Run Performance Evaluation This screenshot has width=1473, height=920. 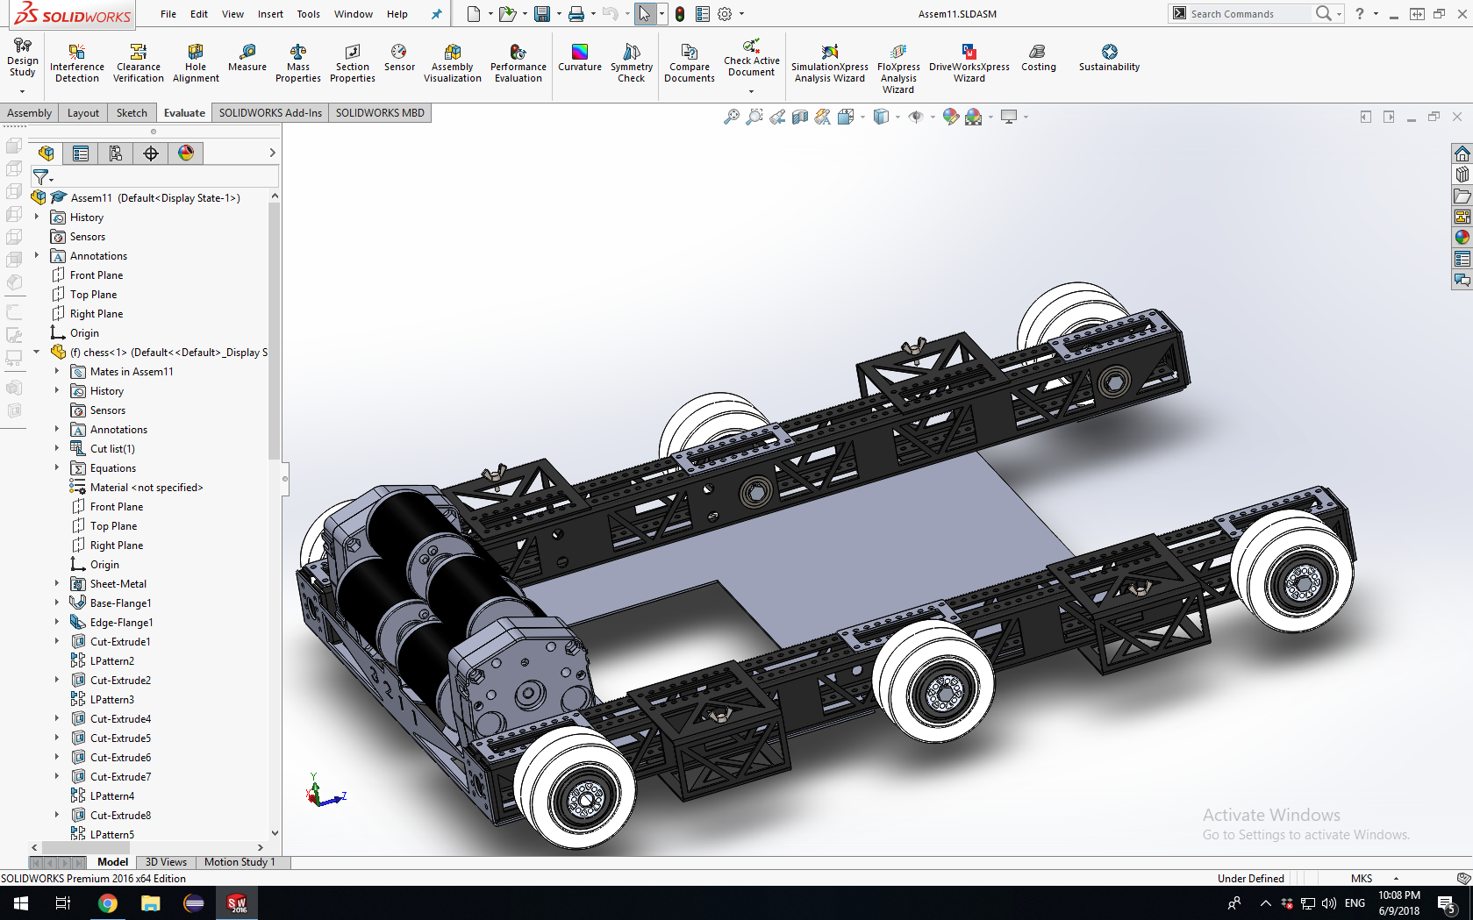tap(518, 63)
